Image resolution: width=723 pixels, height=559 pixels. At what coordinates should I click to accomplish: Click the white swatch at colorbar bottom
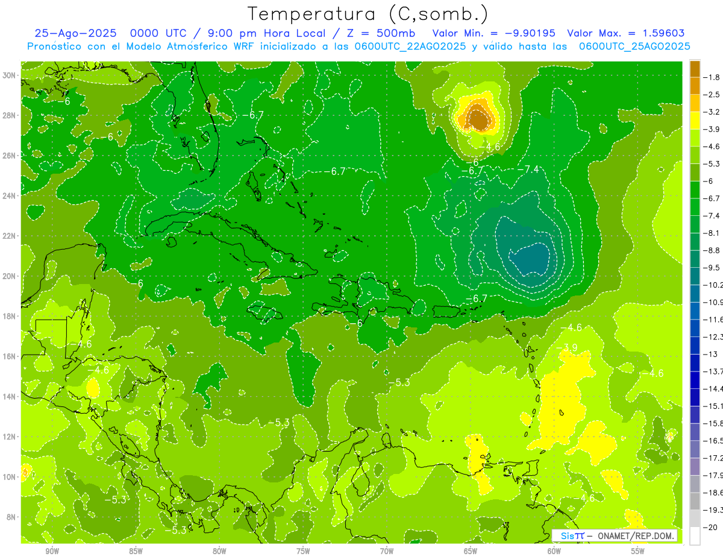[695, 536]
